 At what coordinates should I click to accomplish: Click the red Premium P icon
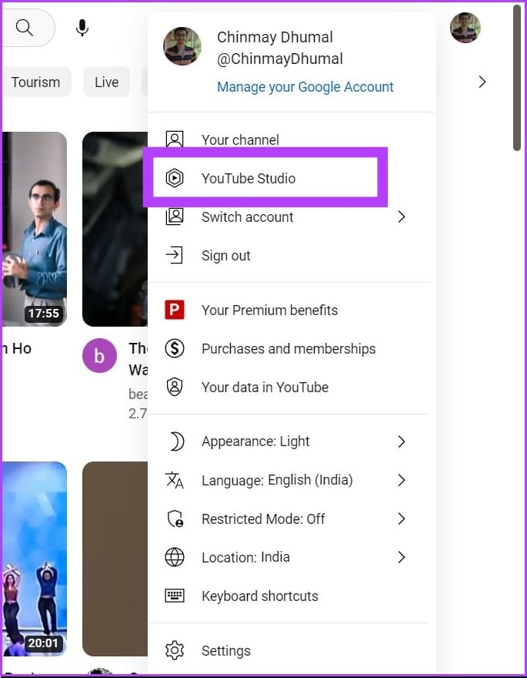(175, 310)
